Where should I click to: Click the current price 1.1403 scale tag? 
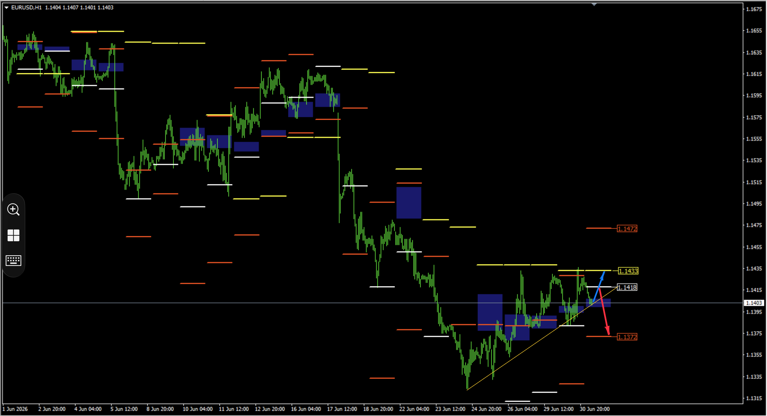coord(754,303)
